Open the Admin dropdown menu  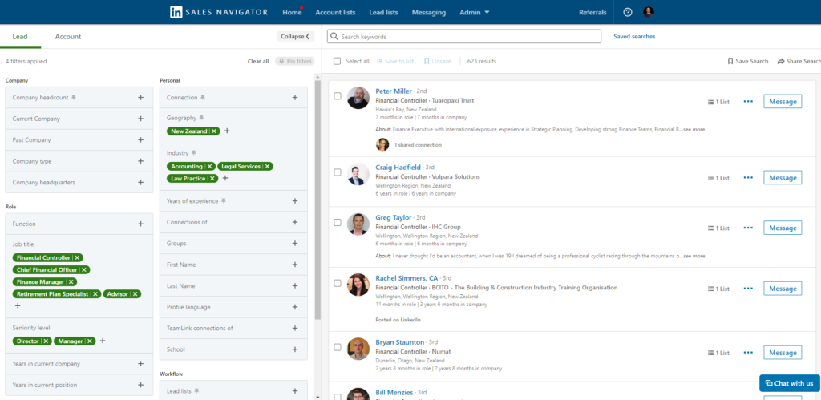(x=475, y=12)
